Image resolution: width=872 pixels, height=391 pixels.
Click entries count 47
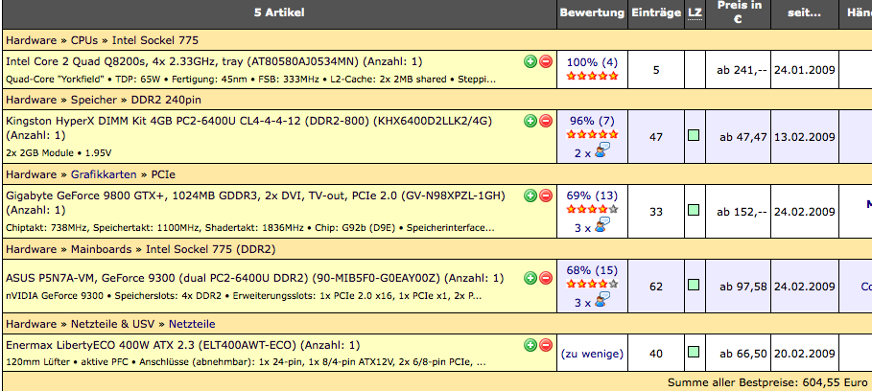click(656, 137)
